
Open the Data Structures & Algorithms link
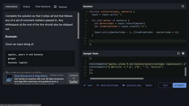click(x=31, y=76)
